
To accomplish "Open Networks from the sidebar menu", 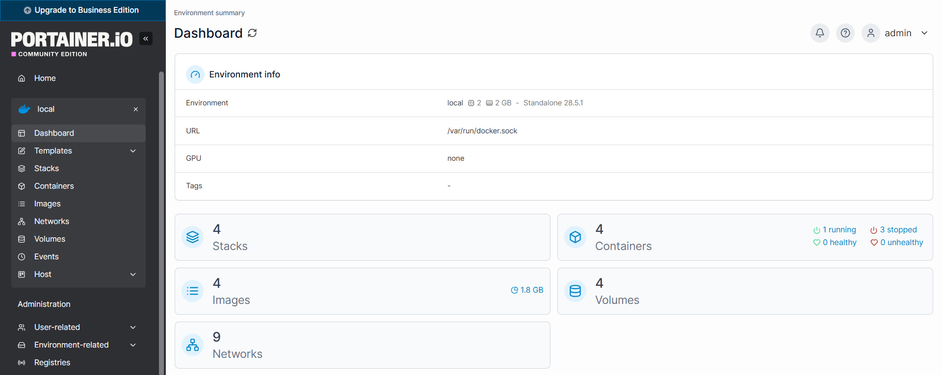I will (78, 222).
